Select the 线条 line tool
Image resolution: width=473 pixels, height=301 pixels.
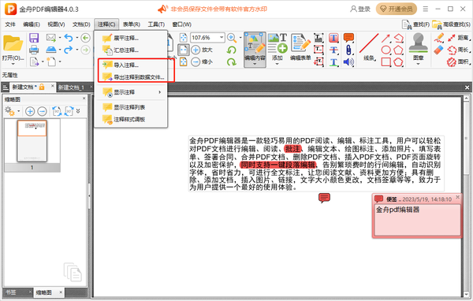tap(369, 46)
